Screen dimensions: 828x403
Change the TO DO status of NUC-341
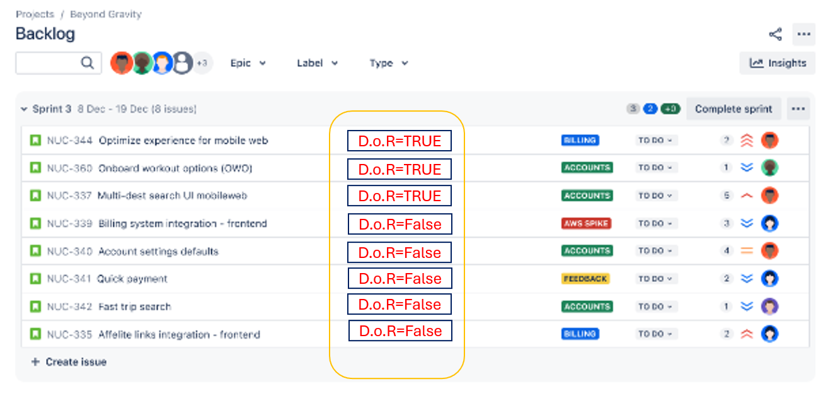click(656, 279)
